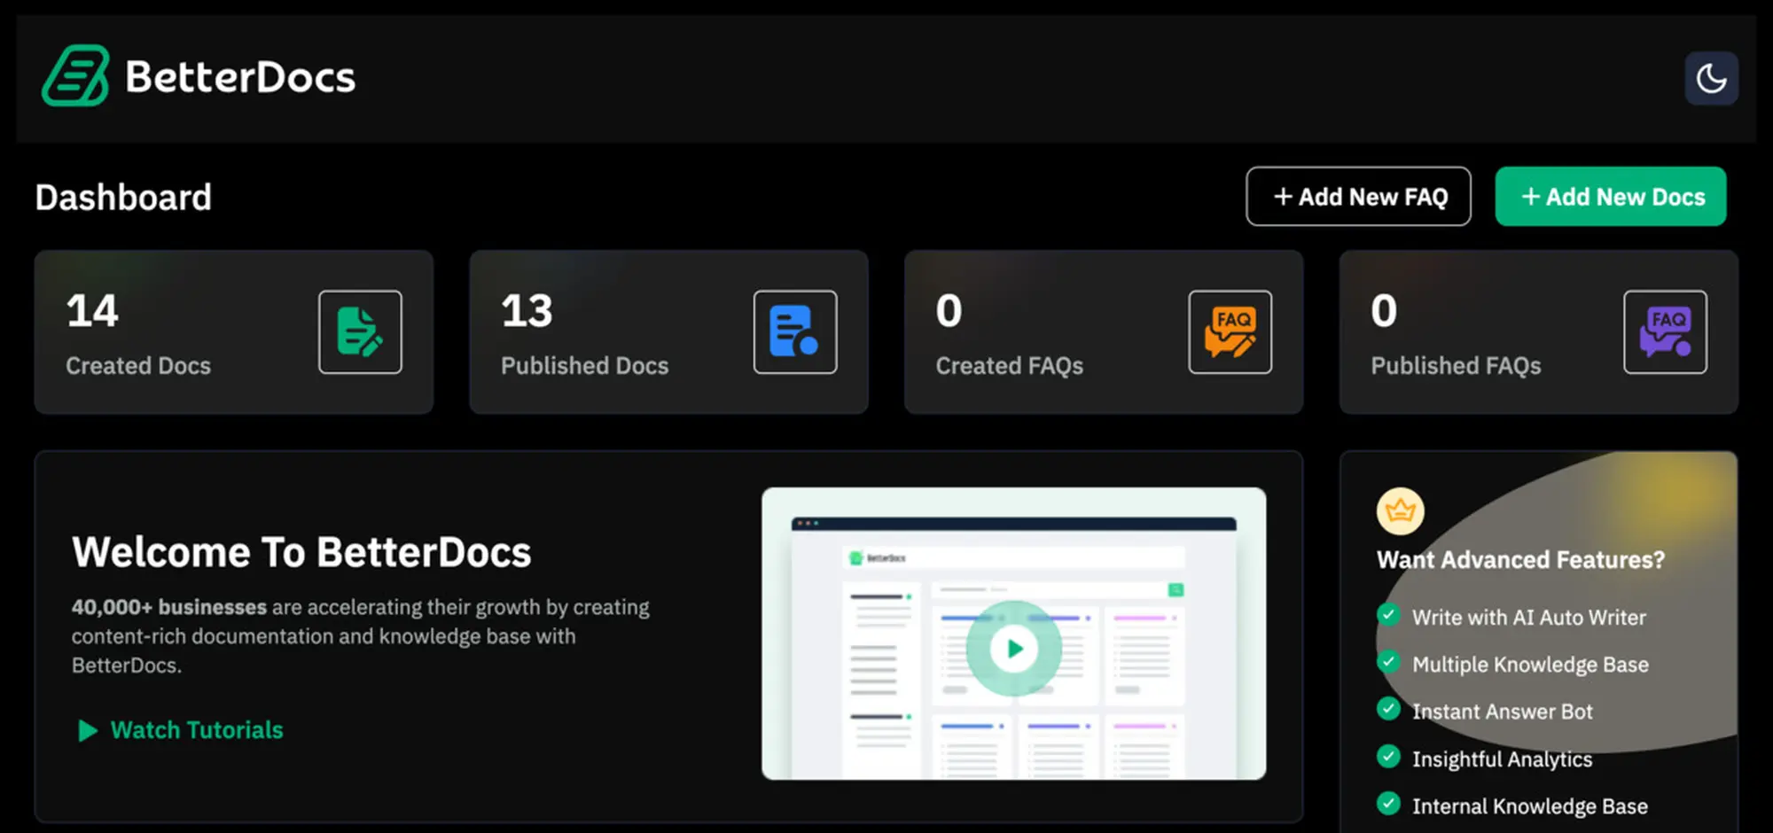Select the Published FAQs label
Image resolution: width=1773 pixels, height=833 pixels.
1456,366
